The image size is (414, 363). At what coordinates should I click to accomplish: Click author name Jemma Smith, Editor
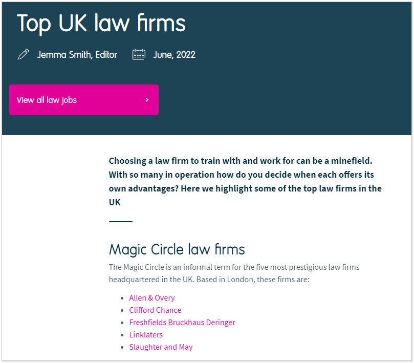click(77, 55)
